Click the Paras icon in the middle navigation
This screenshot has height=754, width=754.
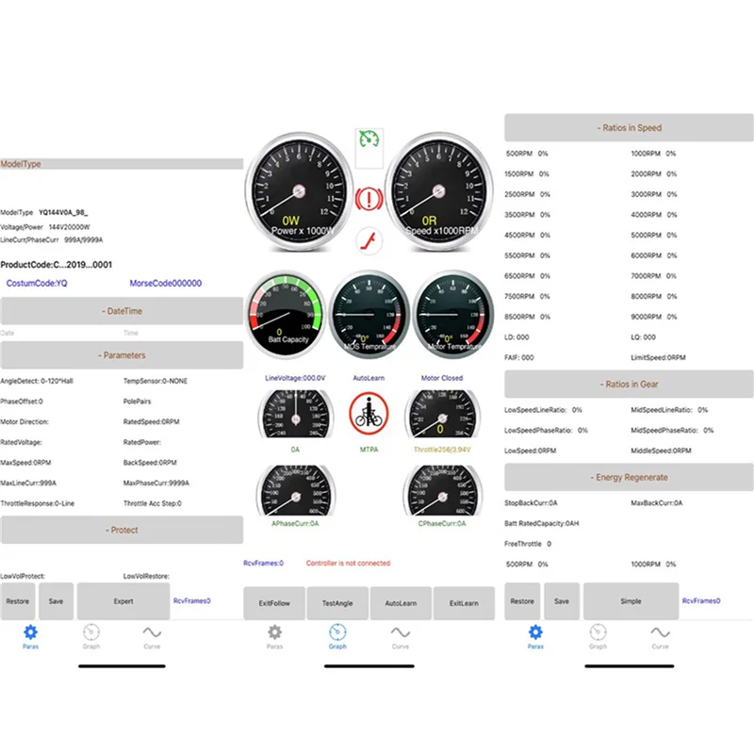[274, 633]
